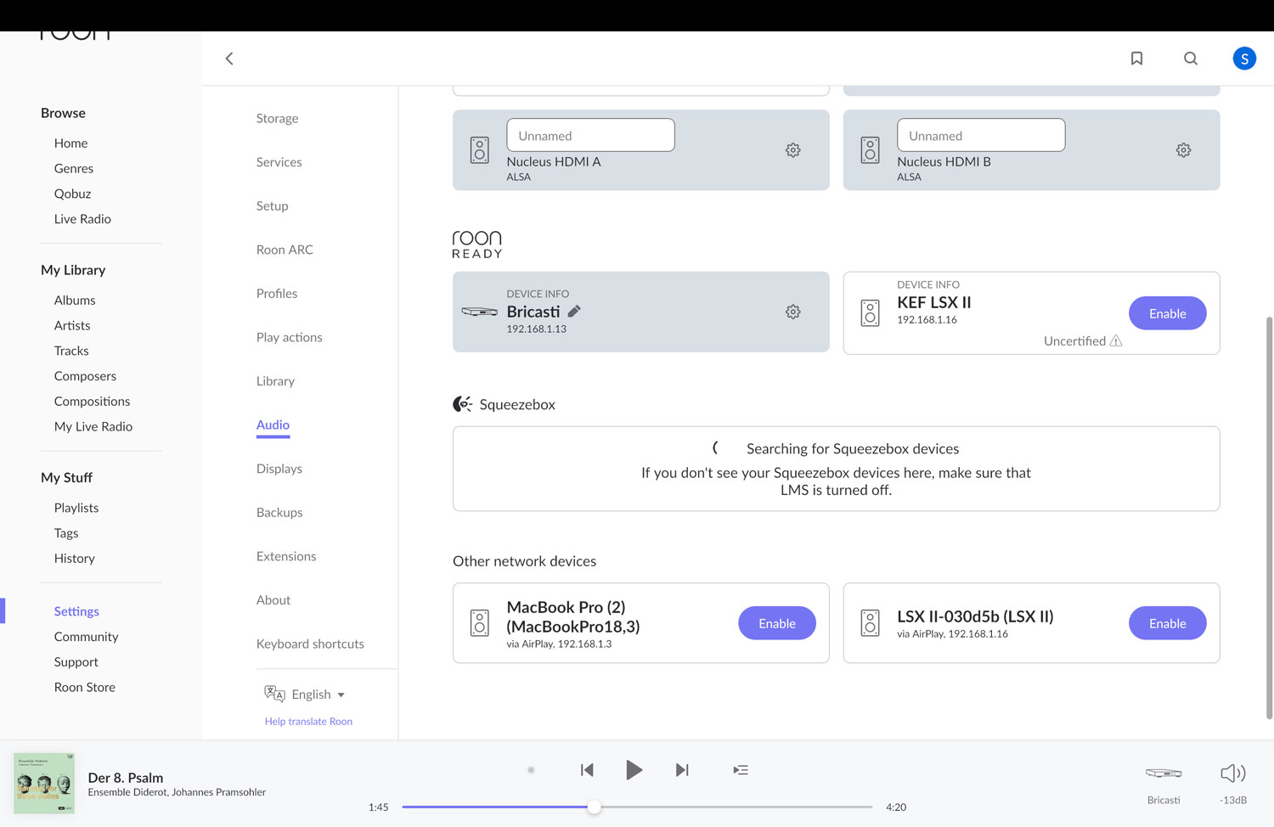Viewport: 1274px width, 827px height.
Task: Enable MacBook Pro (2) AirPlay device
Action: coord(776,623)
